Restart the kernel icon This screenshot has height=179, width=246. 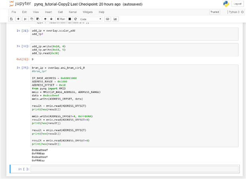(x=75, y=19)
